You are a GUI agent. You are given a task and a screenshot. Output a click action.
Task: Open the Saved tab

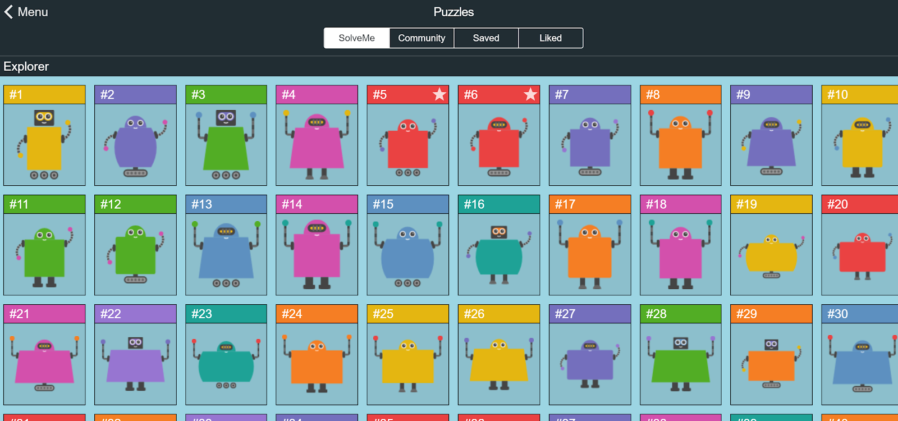click(x=486, y=38)
